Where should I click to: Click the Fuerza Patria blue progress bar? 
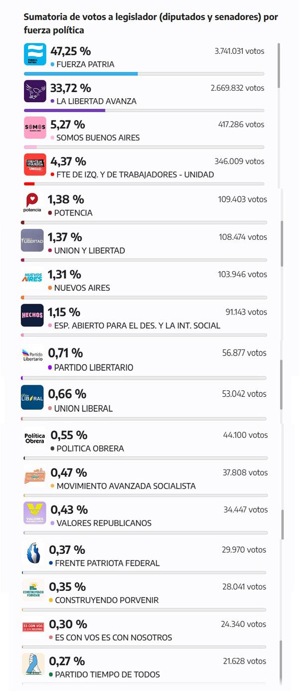[x=81, y=74]
